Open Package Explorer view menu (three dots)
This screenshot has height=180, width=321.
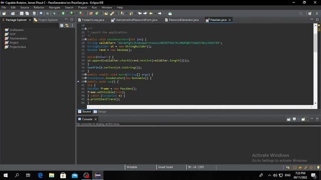tap(72, 25)
